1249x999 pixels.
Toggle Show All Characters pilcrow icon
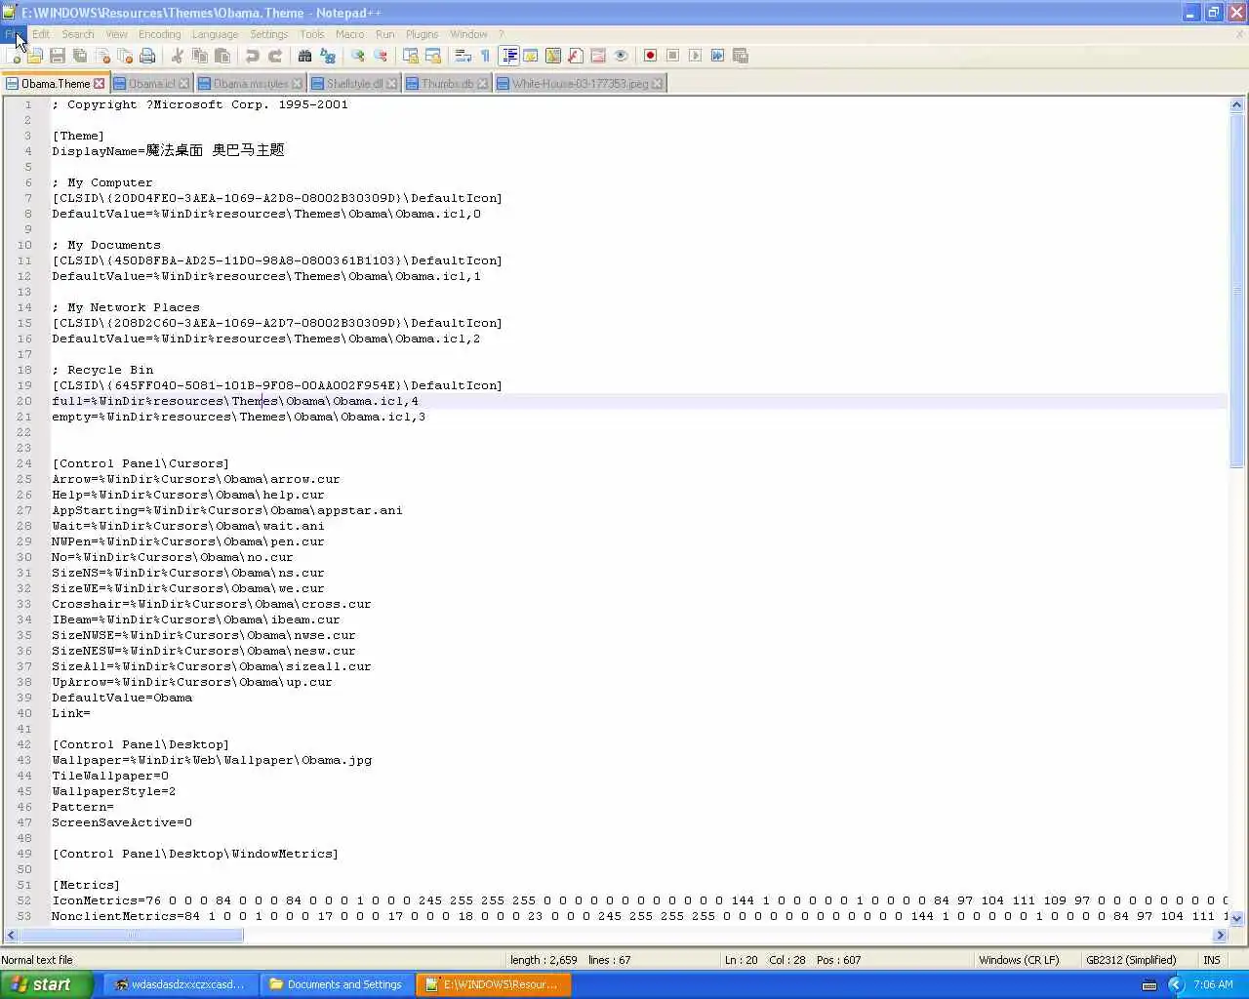(x=486, y=56)
